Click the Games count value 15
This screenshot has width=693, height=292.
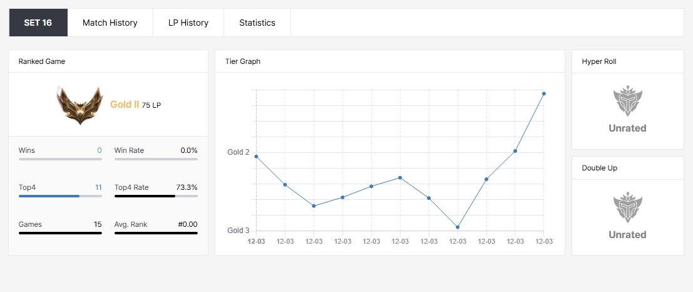[98, 224]
